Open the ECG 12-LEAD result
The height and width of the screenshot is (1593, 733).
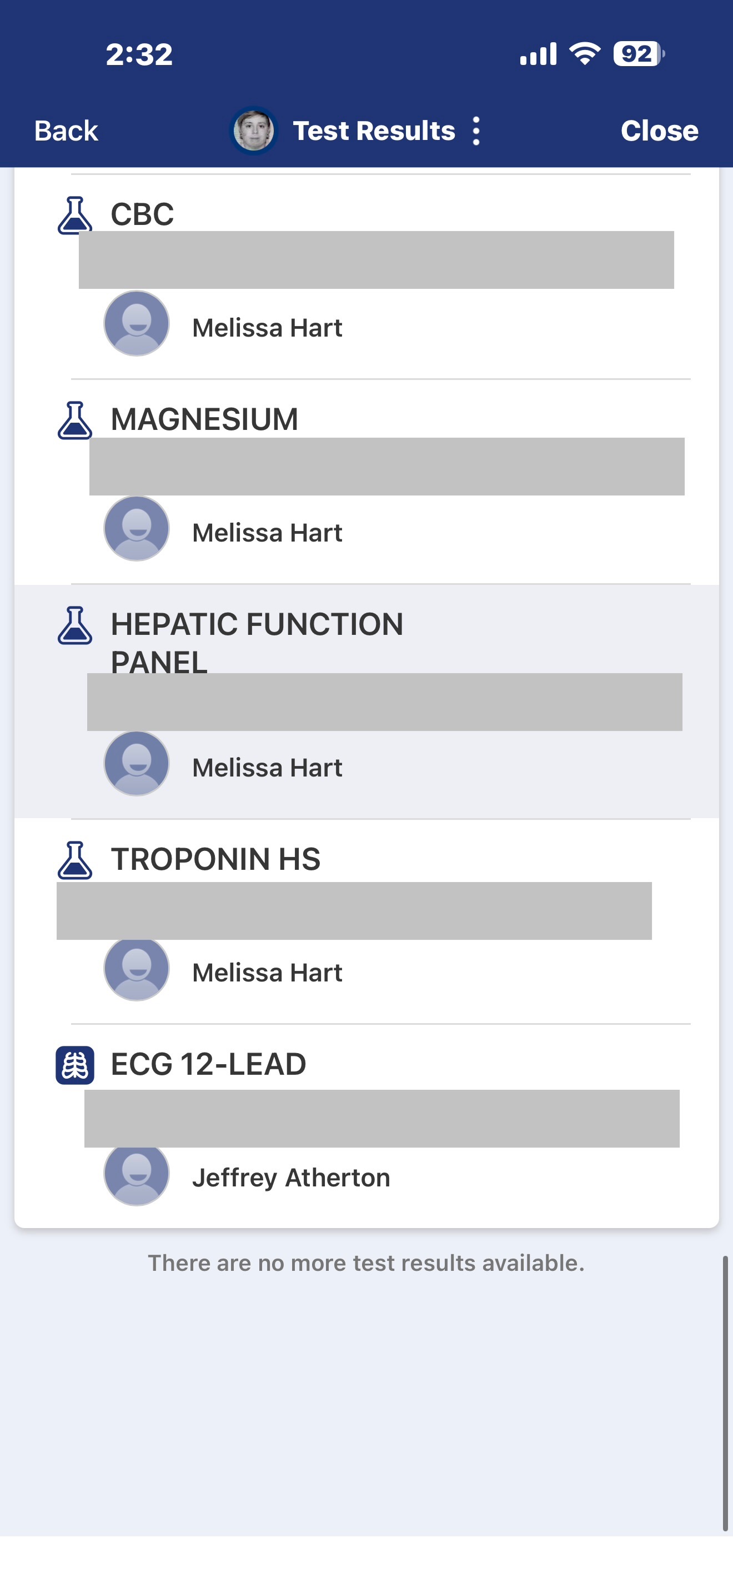pos(208,1064)
